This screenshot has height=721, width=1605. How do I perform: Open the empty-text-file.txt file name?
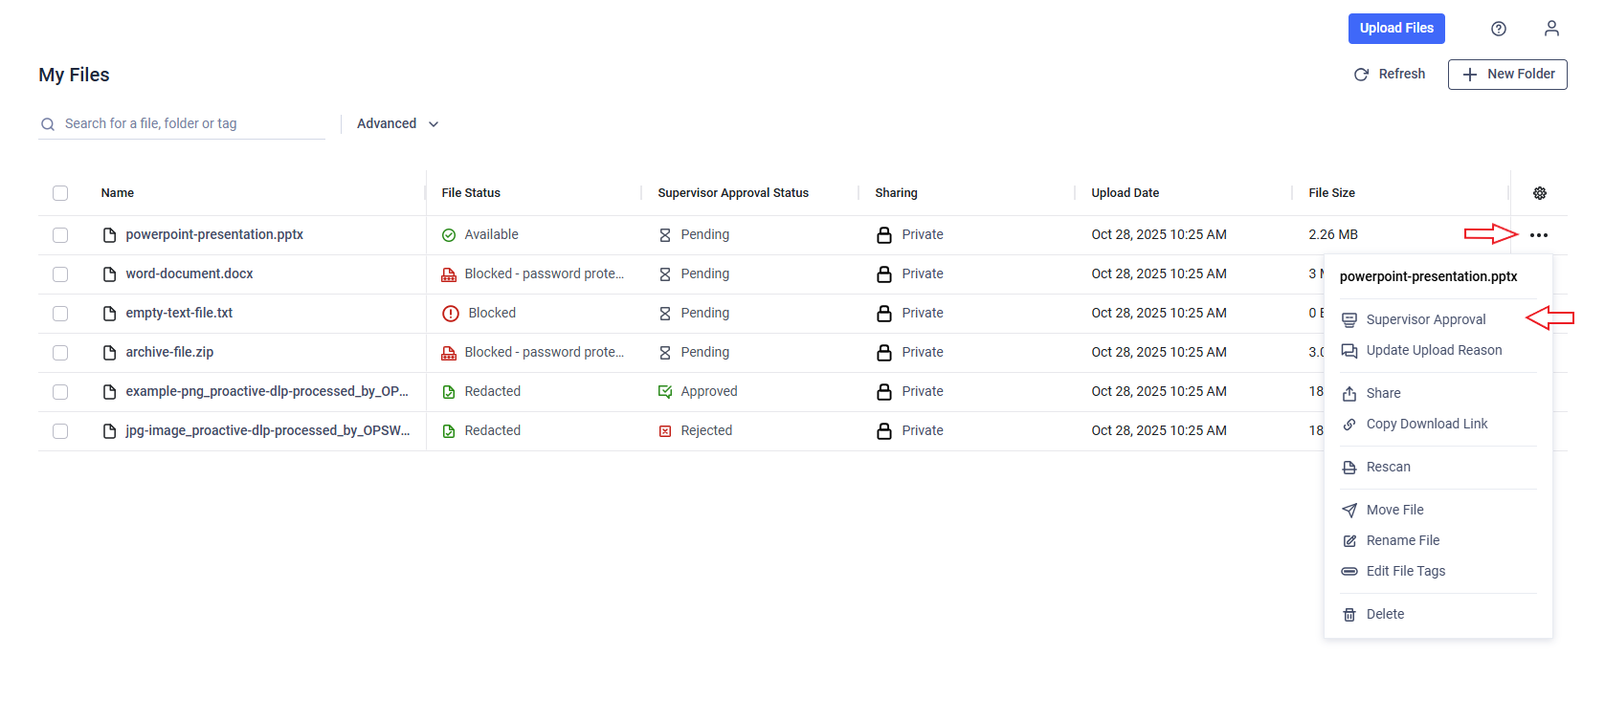click(179, 314)
